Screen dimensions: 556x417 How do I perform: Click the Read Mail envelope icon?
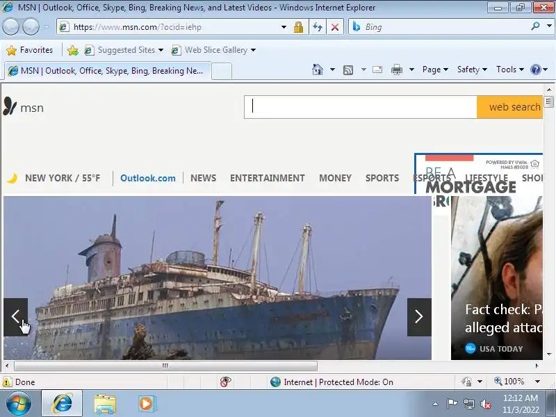[x=377, y=69]
